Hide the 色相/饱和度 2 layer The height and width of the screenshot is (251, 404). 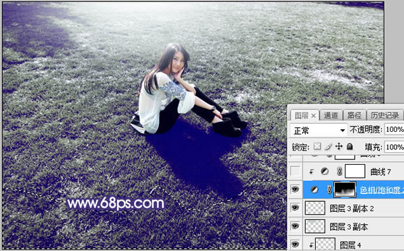[296, 190]
